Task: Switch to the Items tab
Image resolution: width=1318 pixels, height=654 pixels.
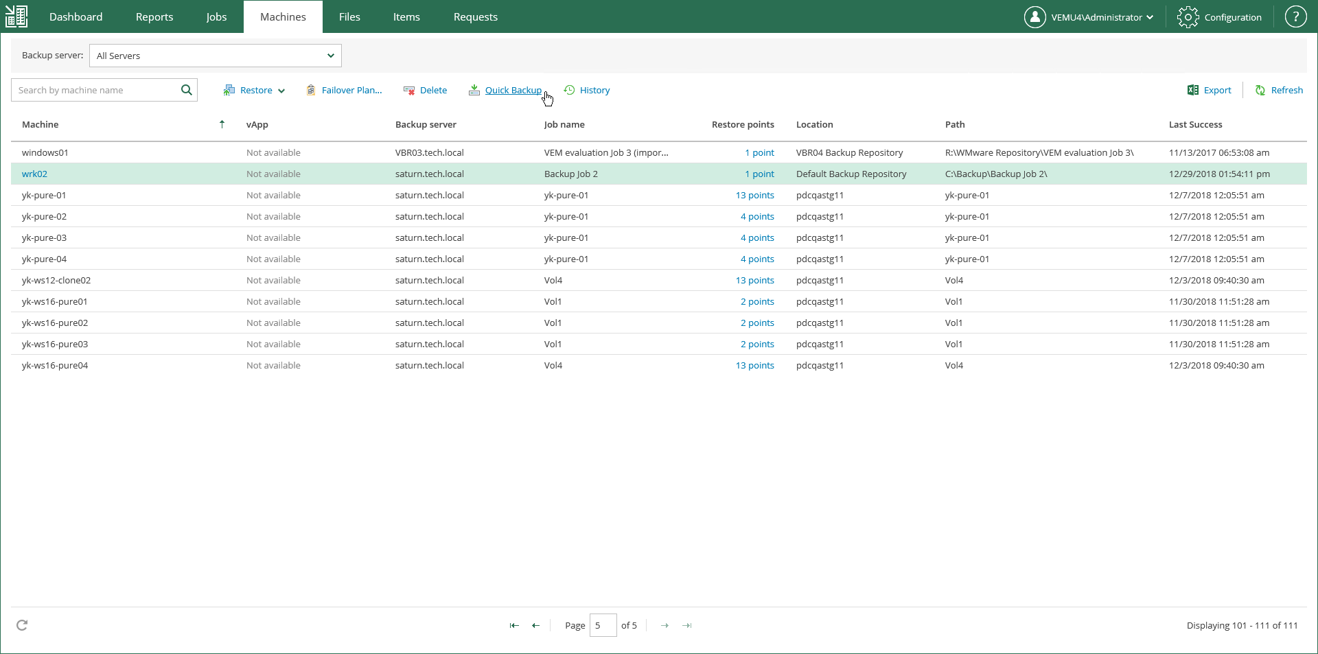Action: (406, 16)
